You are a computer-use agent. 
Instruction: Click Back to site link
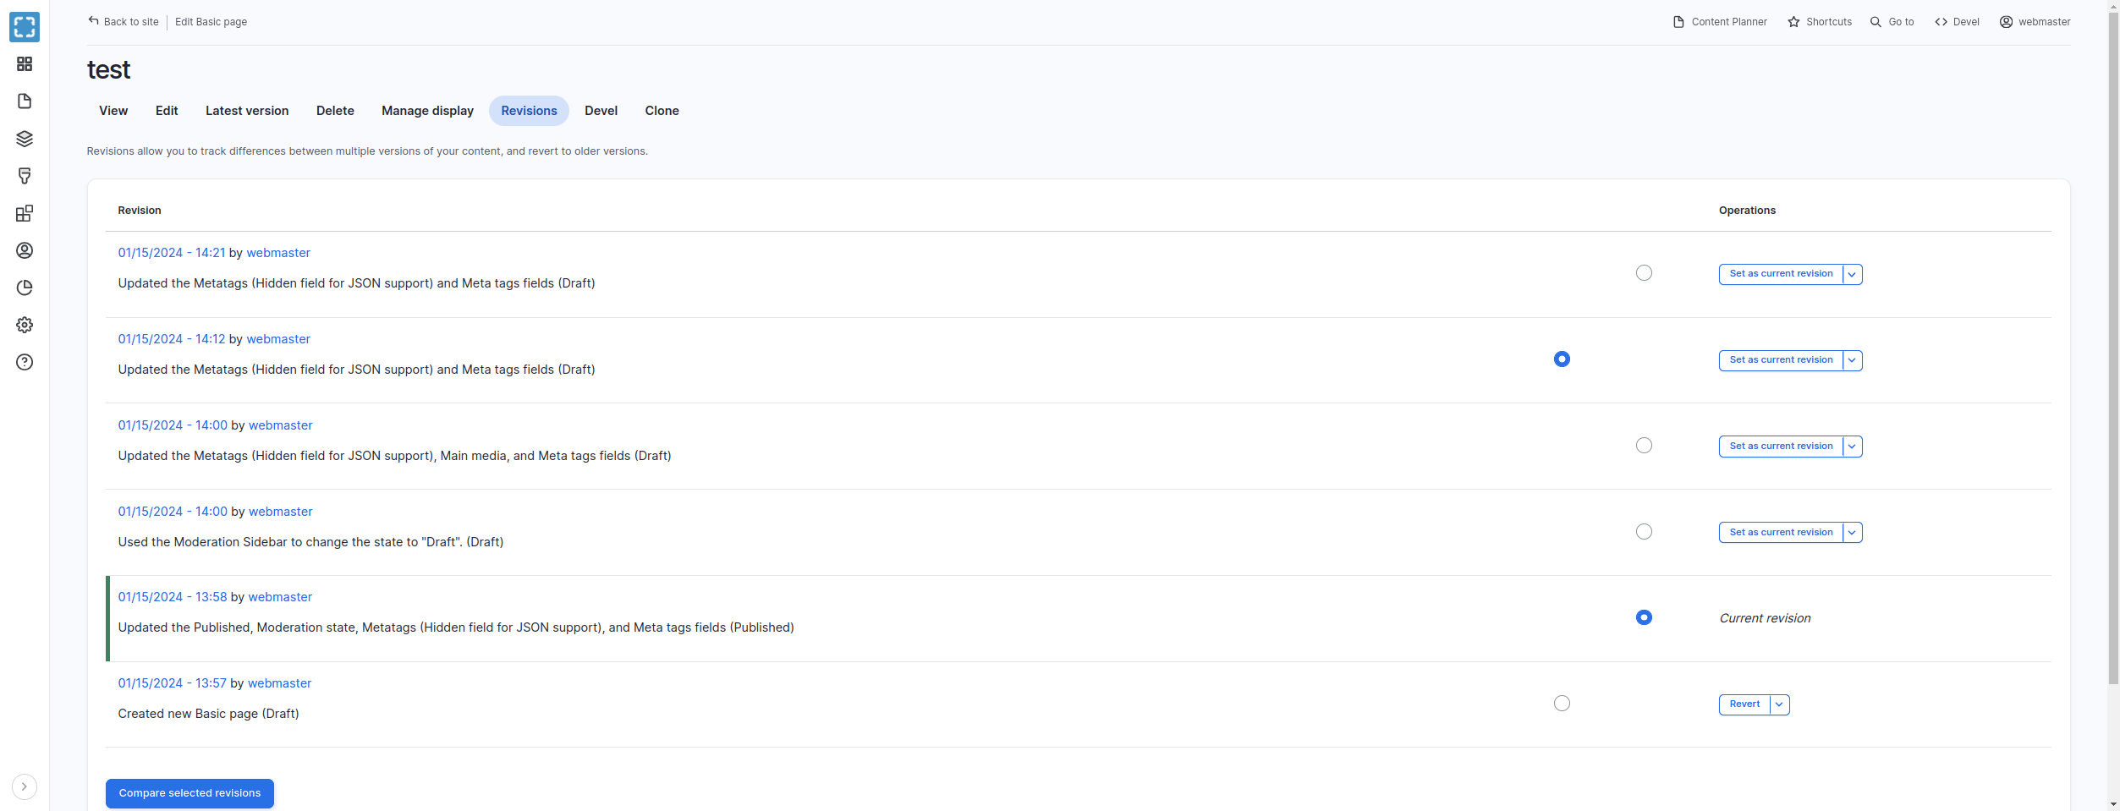(x=124, y=22)
